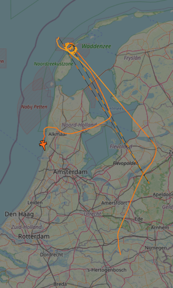Select the Rotterdam label on the map
Viewport: 173px width, 288px height.
(34, 236)
